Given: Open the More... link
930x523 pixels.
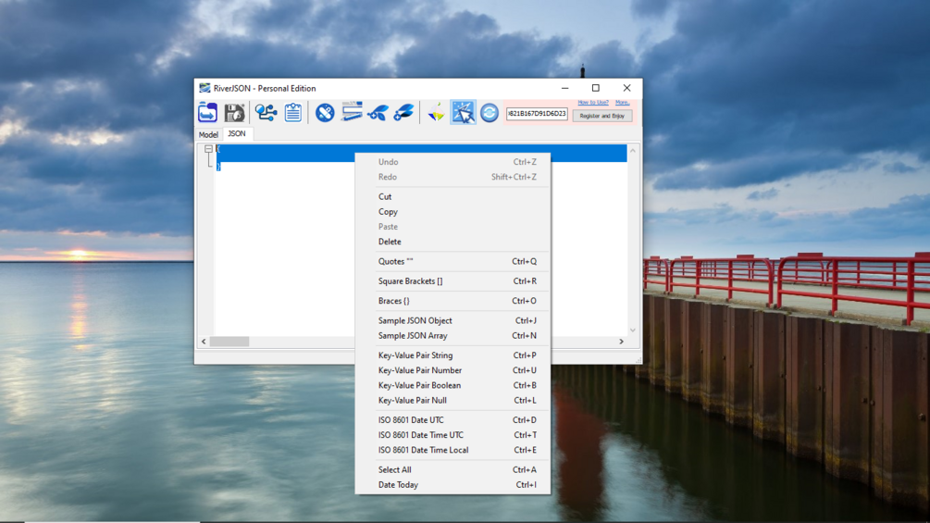Looking at the screenshot, I should coord(622,103).
